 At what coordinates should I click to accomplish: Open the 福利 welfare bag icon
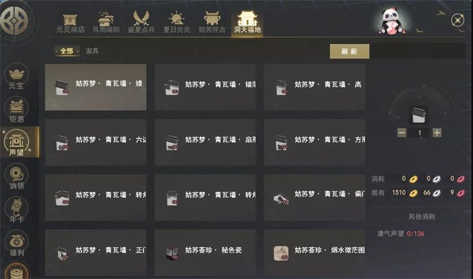(16, 244)
